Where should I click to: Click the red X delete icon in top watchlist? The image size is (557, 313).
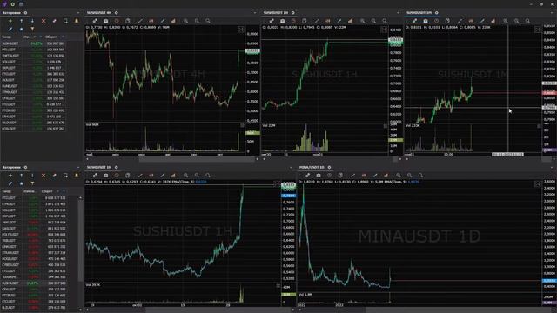(x=44, y=21)
